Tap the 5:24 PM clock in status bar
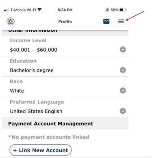The height and width of the screenshot is (158, 152). [x=65, y=10]
